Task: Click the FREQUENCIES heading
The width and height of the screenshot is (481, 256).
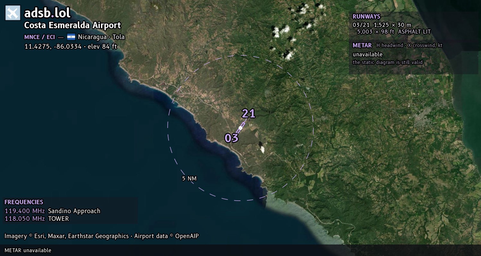Action: 24,202
